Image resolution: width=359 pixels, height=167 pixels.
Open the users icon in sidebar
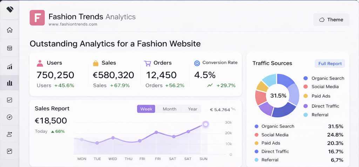[x=9, y=134]
